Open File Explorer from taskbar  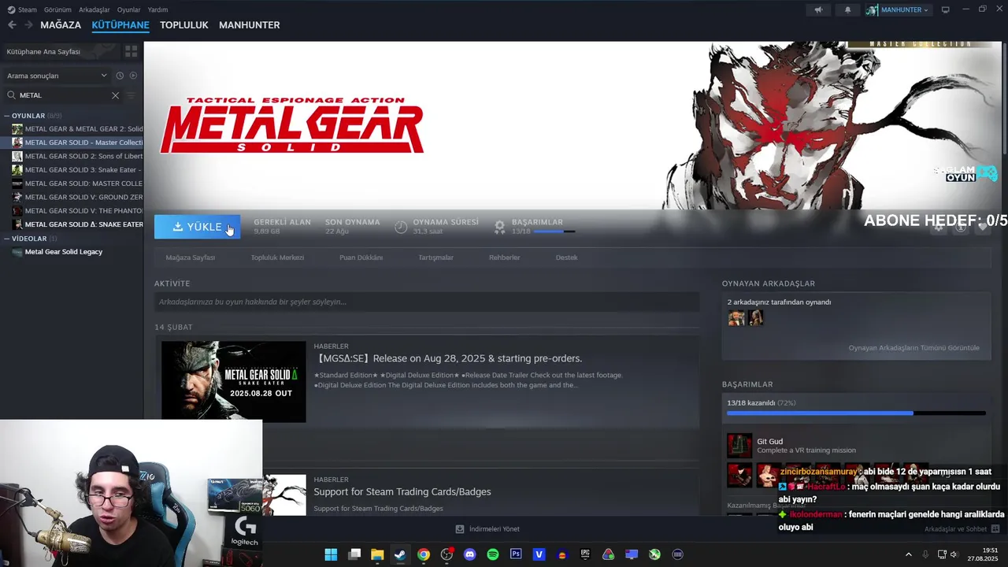tap(377, 554)
